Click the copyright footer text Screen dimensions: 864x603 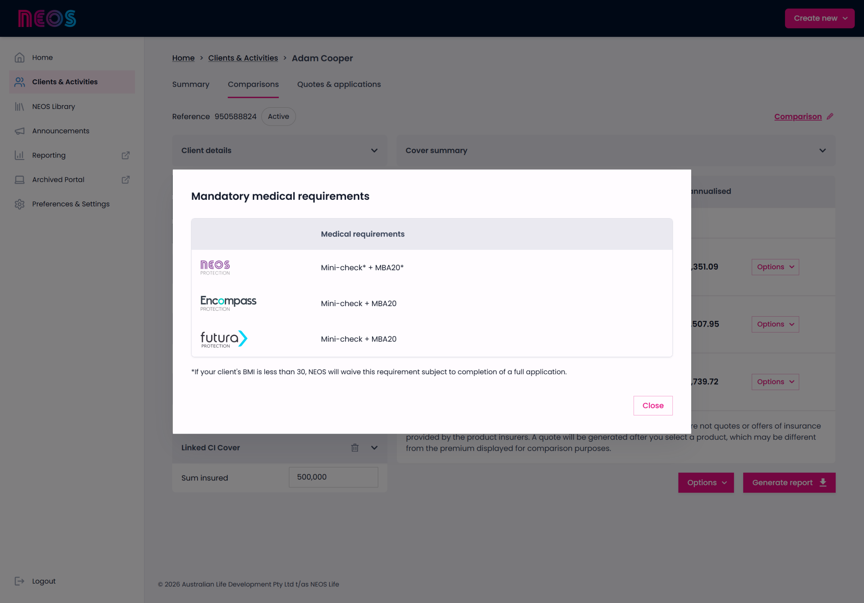(248, 584)
